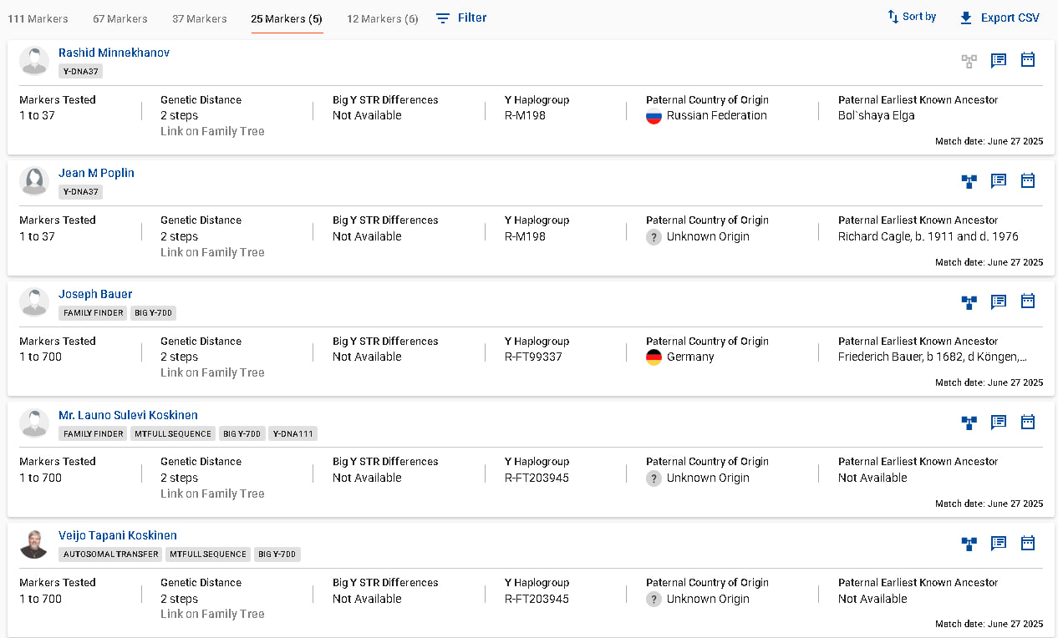Image resolution: width=1058 pixels, height=638 pixels.
Task: Click Veijo Tapani Koskinen's MTFULL SEQUENCE badge
Action: 208,554
